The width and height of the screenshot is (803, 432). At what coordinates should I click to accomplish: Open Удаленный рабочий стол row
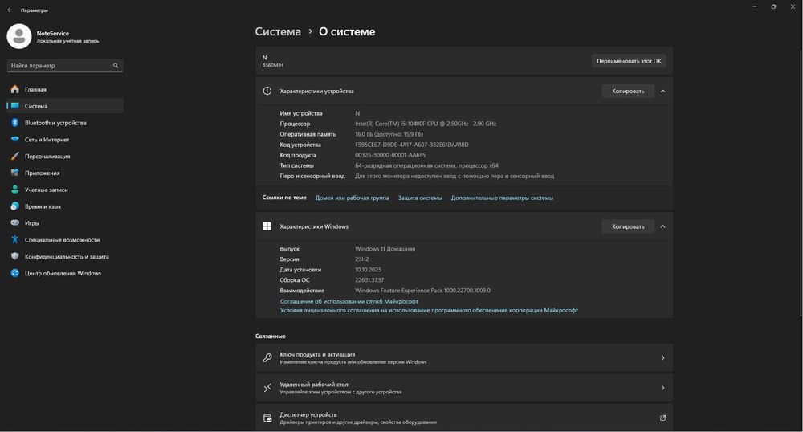pos(464,388)
